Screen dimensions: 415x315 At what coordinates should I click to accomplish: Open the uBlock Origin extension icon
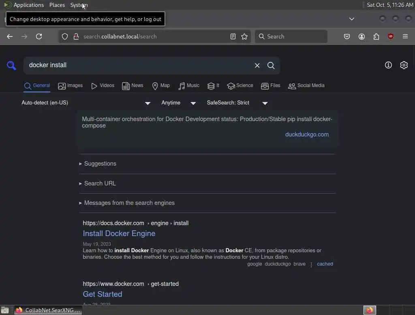point(391,36)
